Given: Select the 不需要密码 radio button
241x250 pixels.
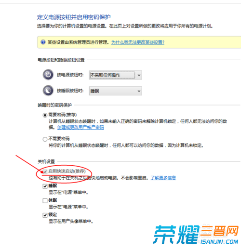Looking at the screenshot, I should (x=45, y=139).
